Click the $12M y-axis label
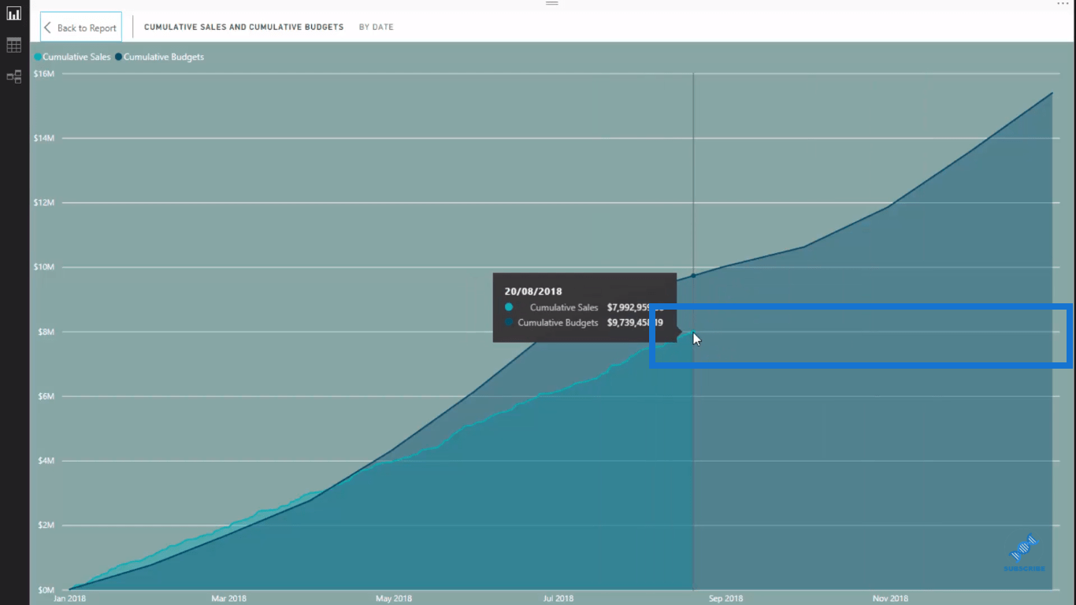The image size is (1076, 605). click(44, 202)
